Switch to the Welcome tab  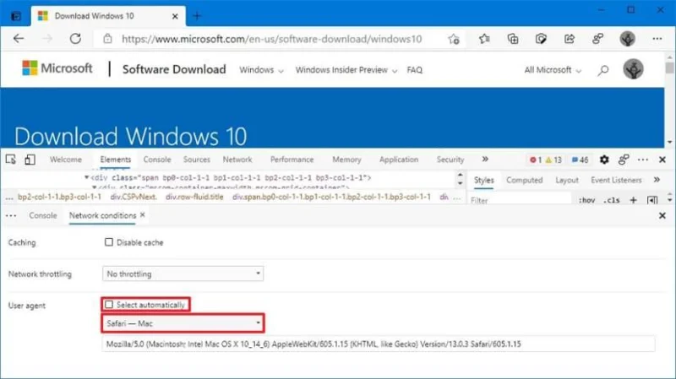66,160
